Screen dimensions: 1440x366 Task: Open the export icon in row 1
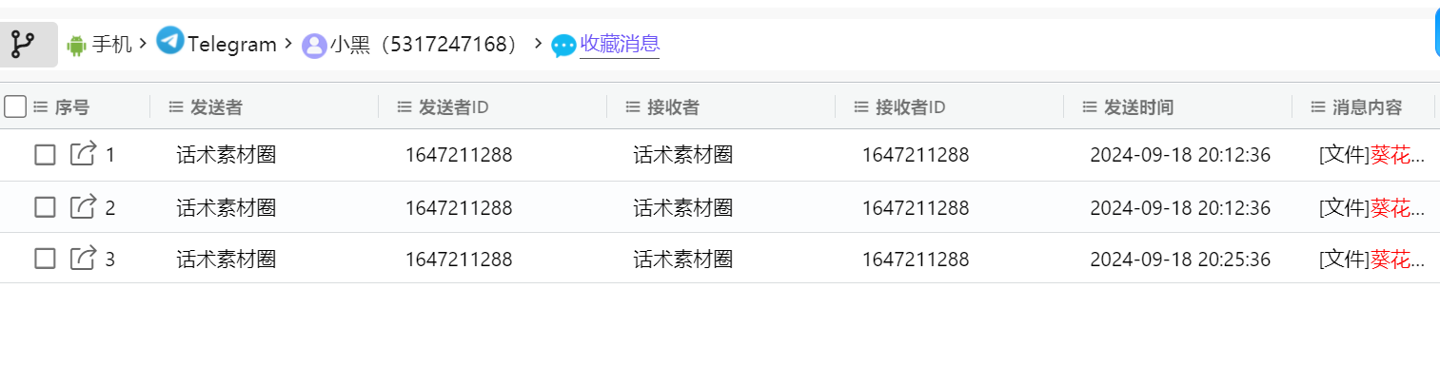[x=84, y=154]
